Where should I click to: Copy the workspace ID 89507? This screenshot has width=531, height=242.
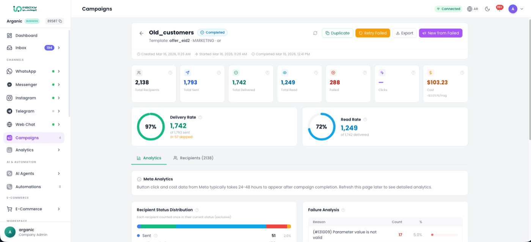click(x=60, y=21)
